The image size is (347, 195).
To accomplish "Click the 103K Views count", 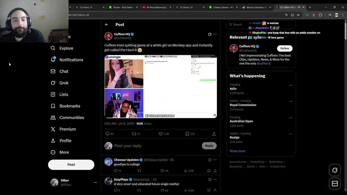I will pos(144,123).
